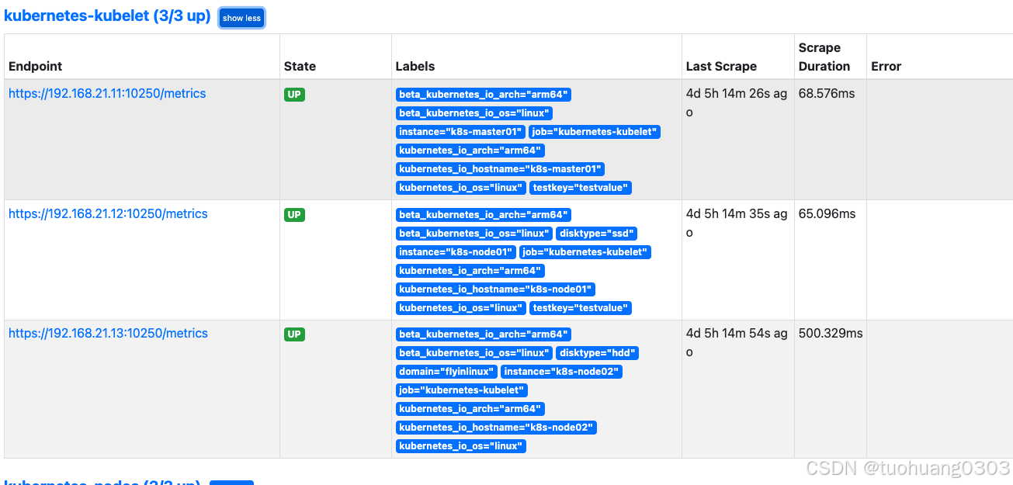
Task: Open the 192.168.21.13:10250 metrics endpoint
Action: 108,334
